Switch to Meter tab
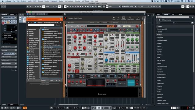 (x=180, y=14)
